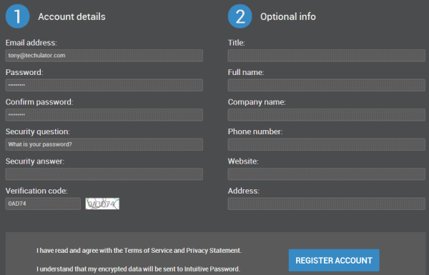Click the empty Security answer field
The height and width of the screenshot is (275, 429).
(x=104, y=174)
